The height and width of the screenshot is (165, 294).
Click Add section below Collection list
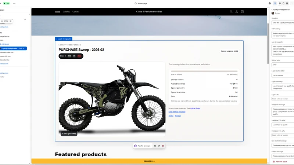[x=4, y=63]
